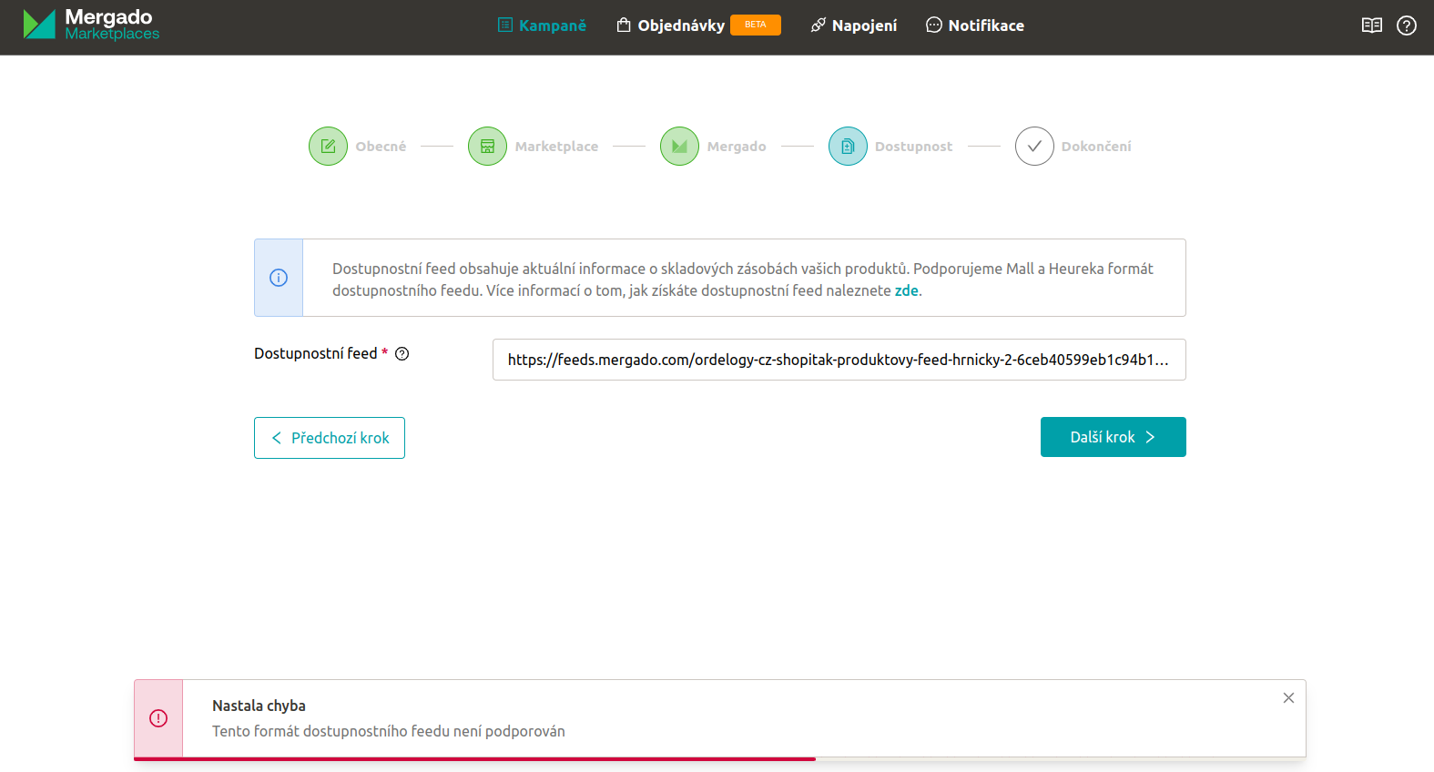Proceed with the Další krok button
Screen dimensions: 1434x772
[1113, 437]
